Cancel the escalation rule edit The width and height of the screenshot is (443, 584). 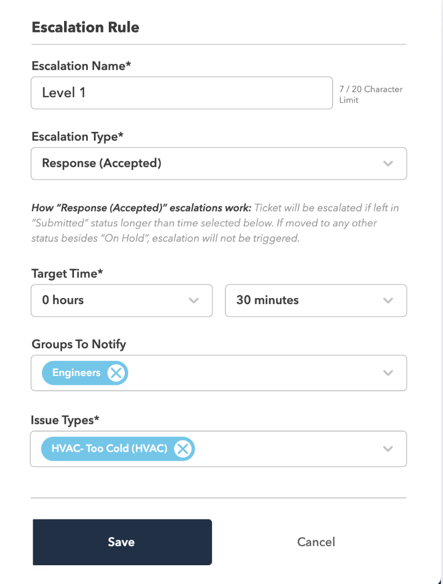pyautogui.click(x=316, y=542)
